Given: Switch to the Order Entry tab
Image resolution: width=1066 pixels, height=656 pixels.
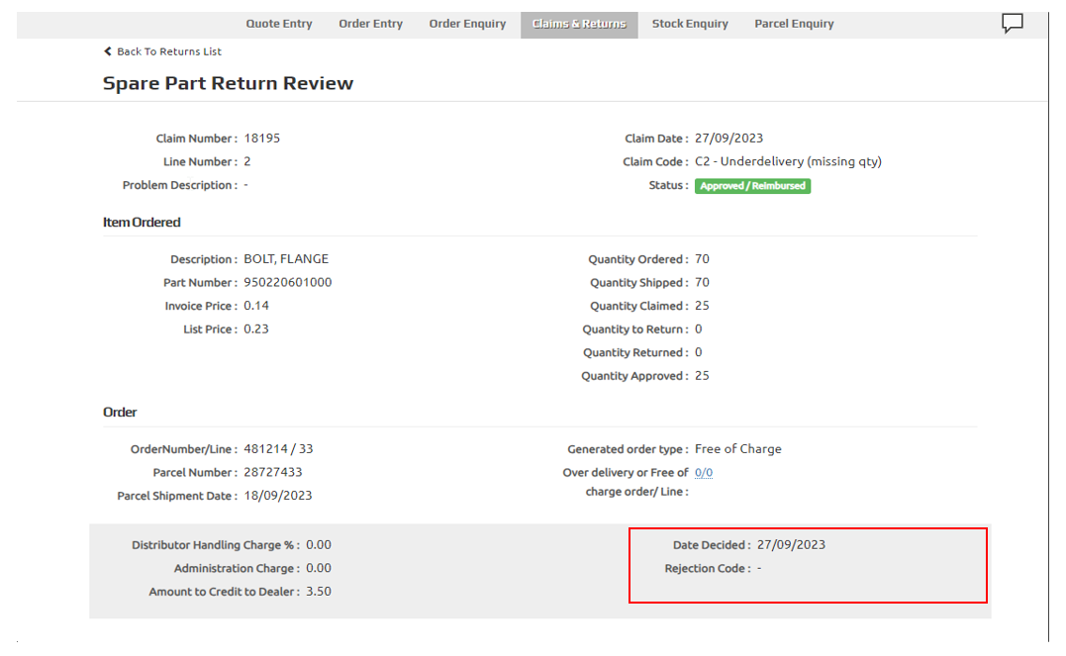Looking at the screenshot, I should (370, 24).
